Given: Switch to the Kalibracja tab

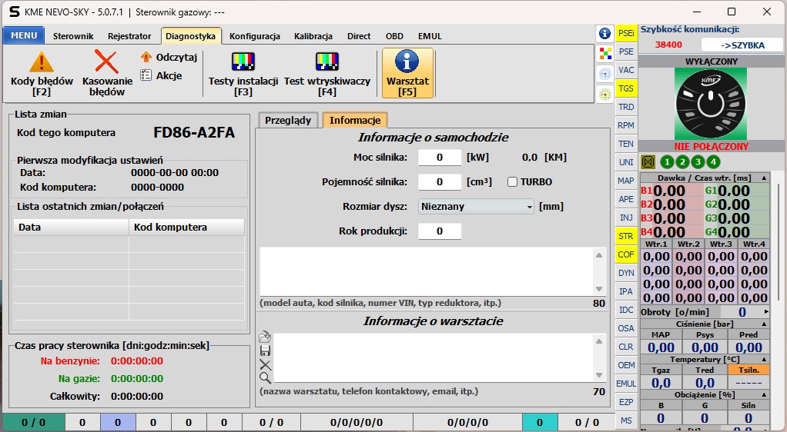Looking at the screenshot, I should coord(313,36).
